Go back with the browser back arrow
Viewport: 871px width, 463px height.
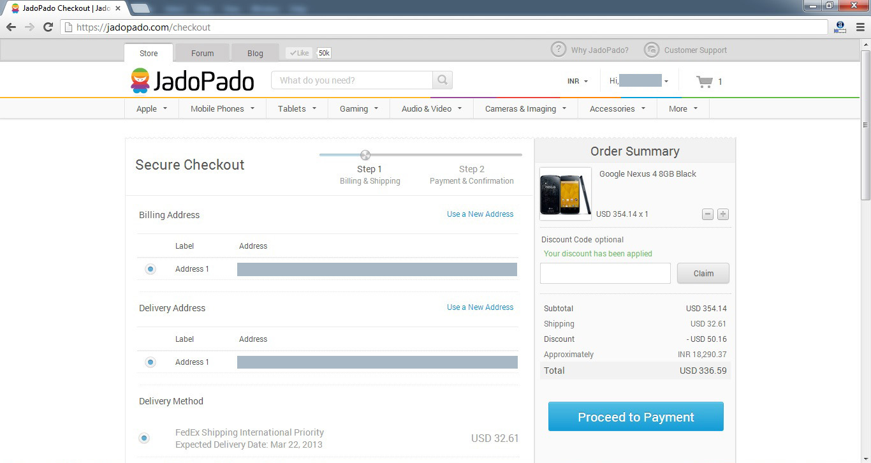(11, 27)
